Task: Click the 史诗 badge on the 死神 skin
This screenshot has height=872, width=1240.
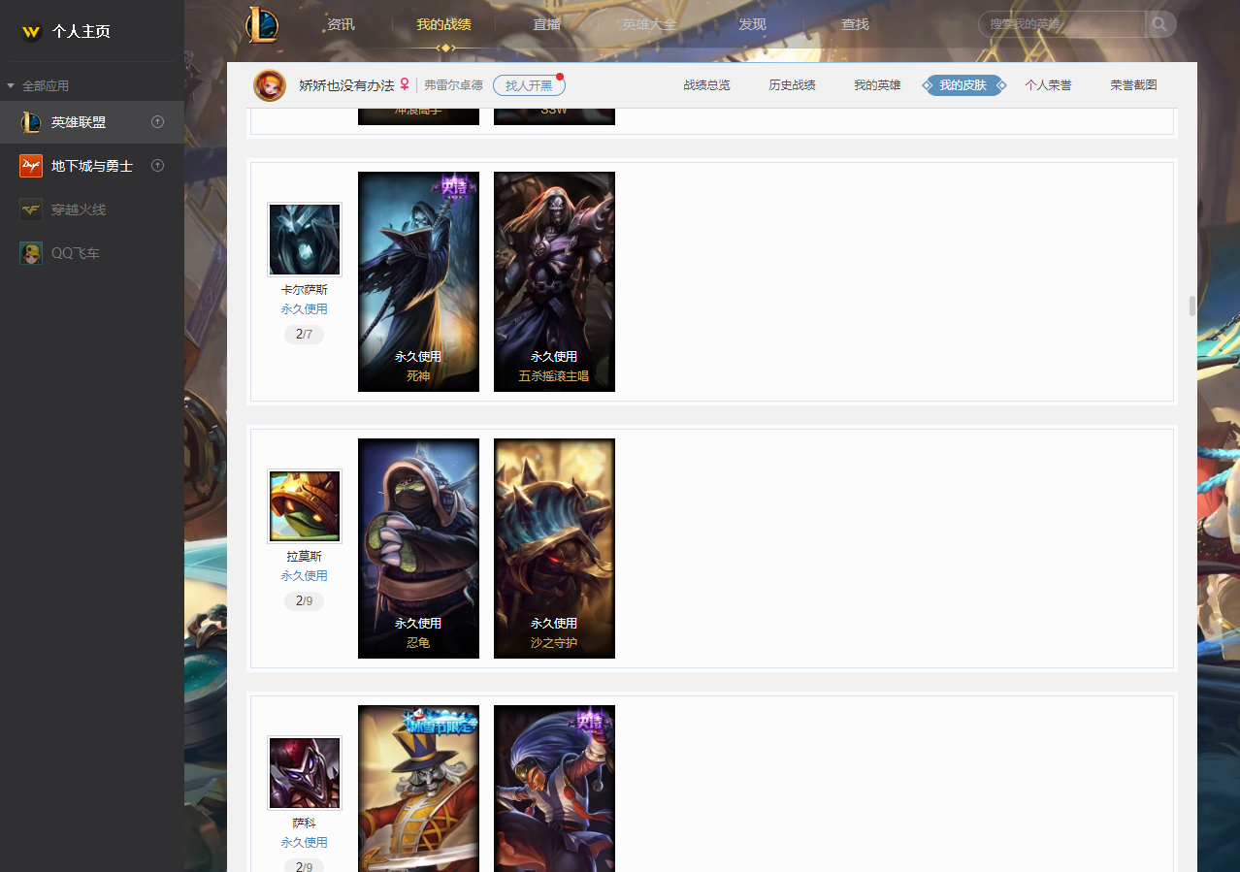Action: [x=453, y=186]
